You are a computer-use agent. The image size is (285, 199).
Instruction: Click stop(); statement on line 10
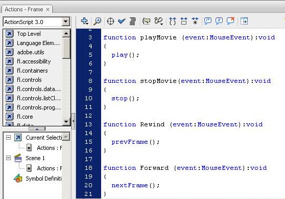125,99
